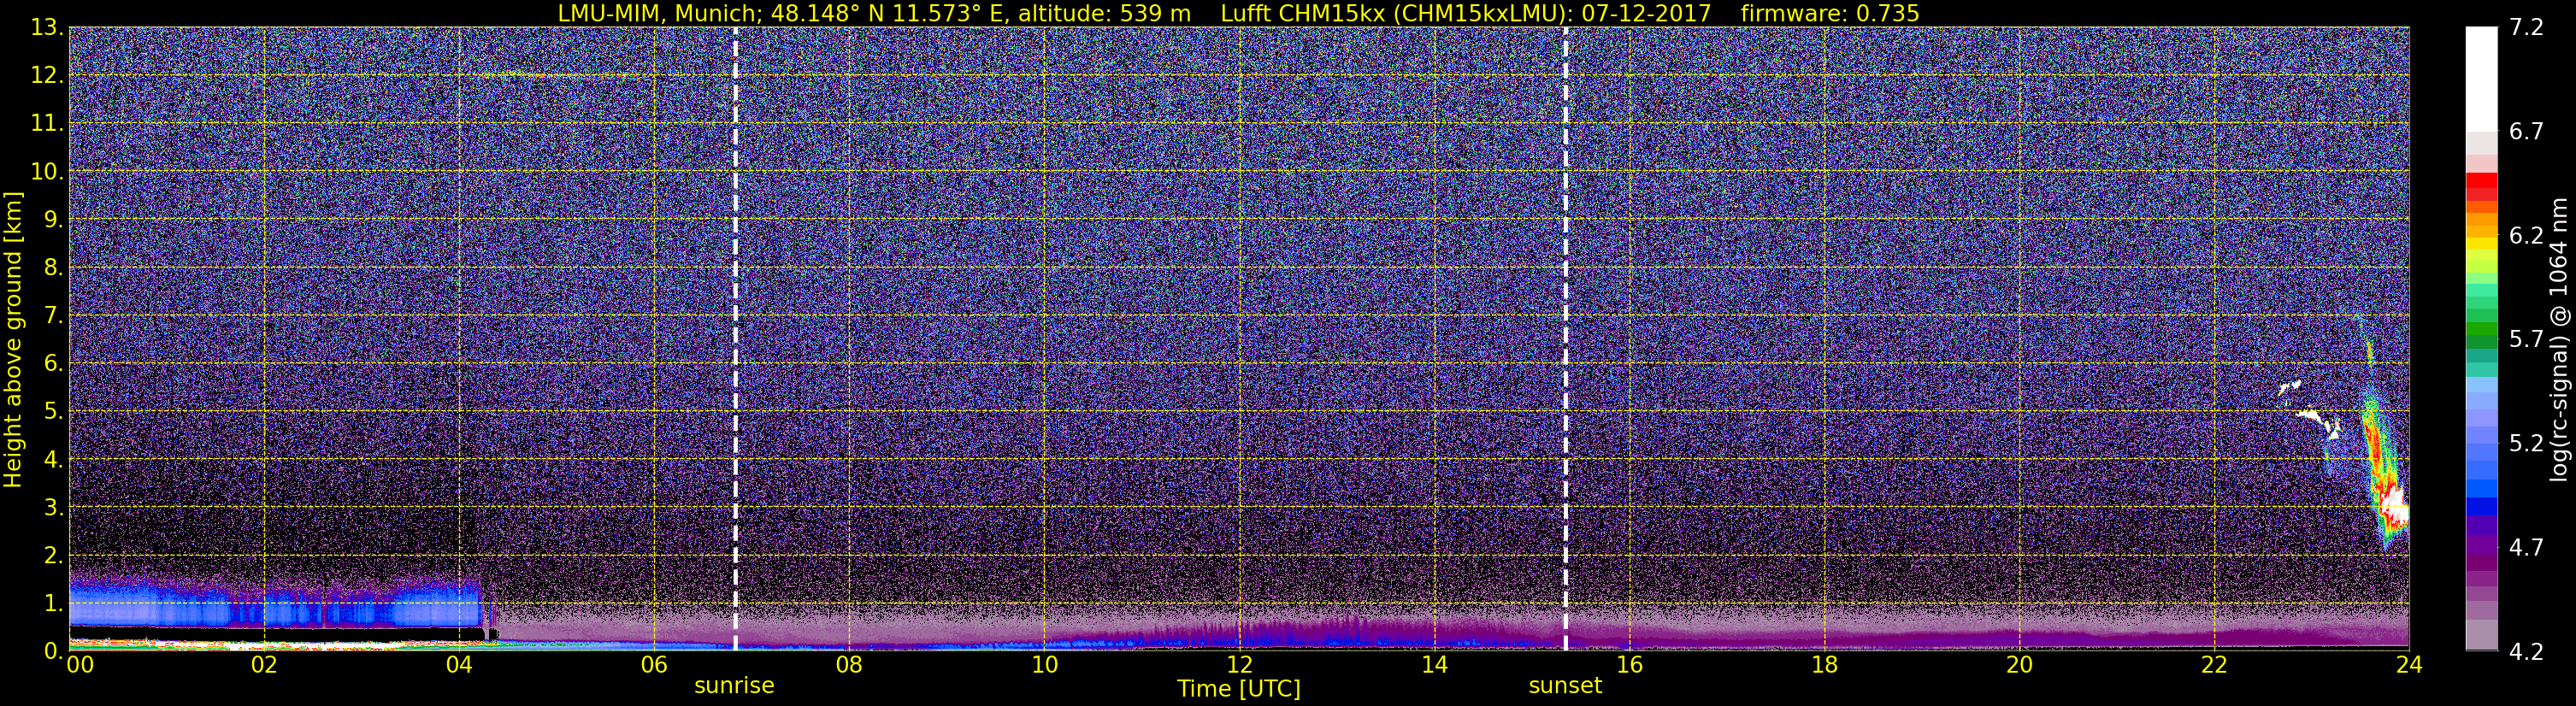Click height axis tick "2."

[x=53, y=556]
